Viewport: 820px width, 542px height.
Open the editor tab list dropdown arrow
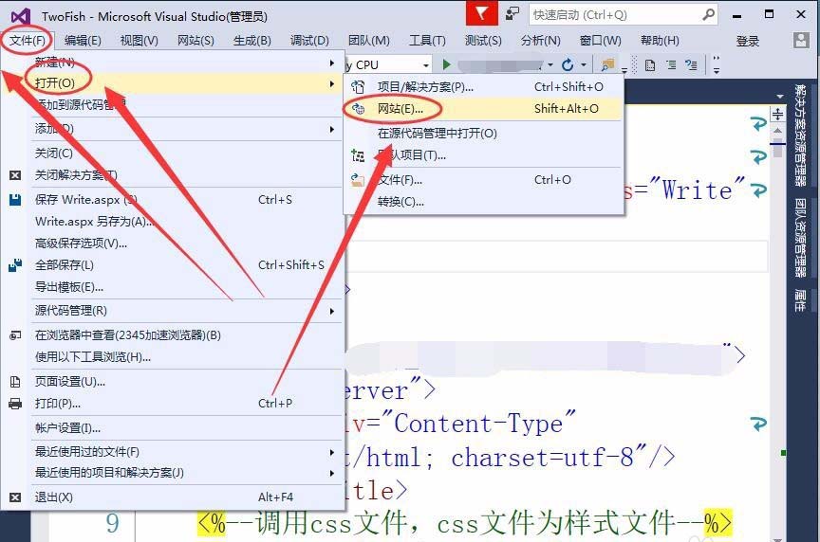tap(780, 97)
